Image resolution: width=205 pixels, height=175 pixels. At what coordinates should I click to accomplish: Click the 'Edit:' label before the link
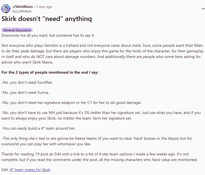5,170
